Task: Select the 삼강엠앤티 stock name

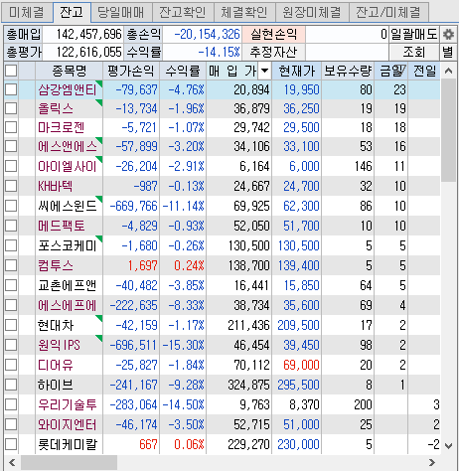Action: [x=68, y=89]
